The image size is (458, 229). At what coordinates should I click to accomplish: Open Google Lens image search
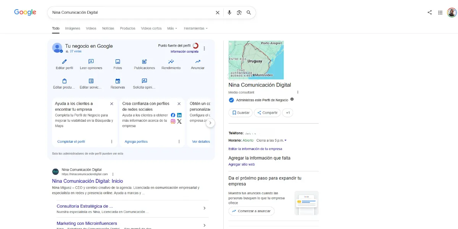[239, 13]
